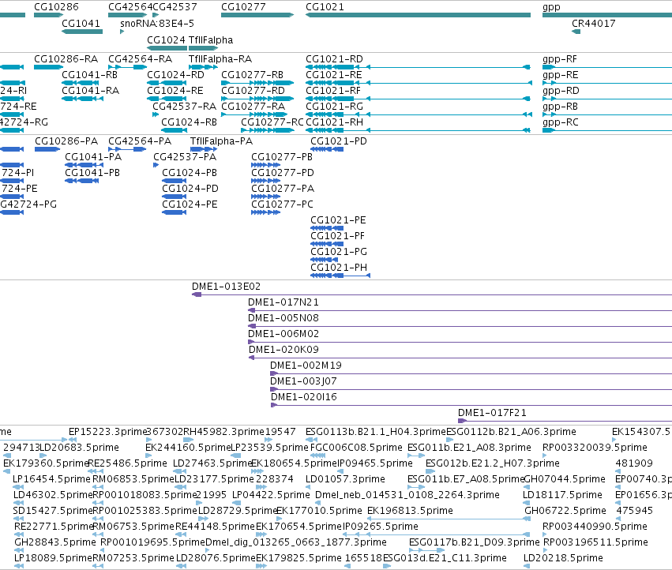Select BAC clone DME1-017F21 label
Image resolution: width=672 pixels, height=570 pixels.
click(492, 413)
